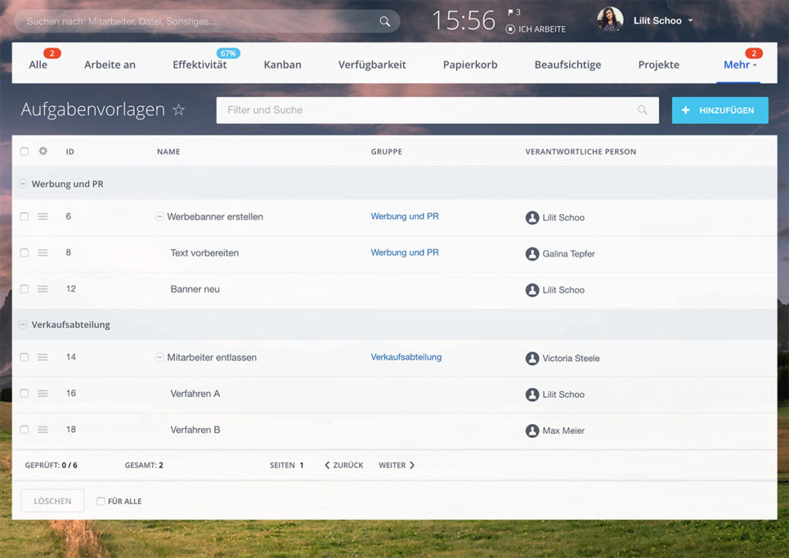
Task: Click avatar icon next to Max Meier
Action: [532, 430]
